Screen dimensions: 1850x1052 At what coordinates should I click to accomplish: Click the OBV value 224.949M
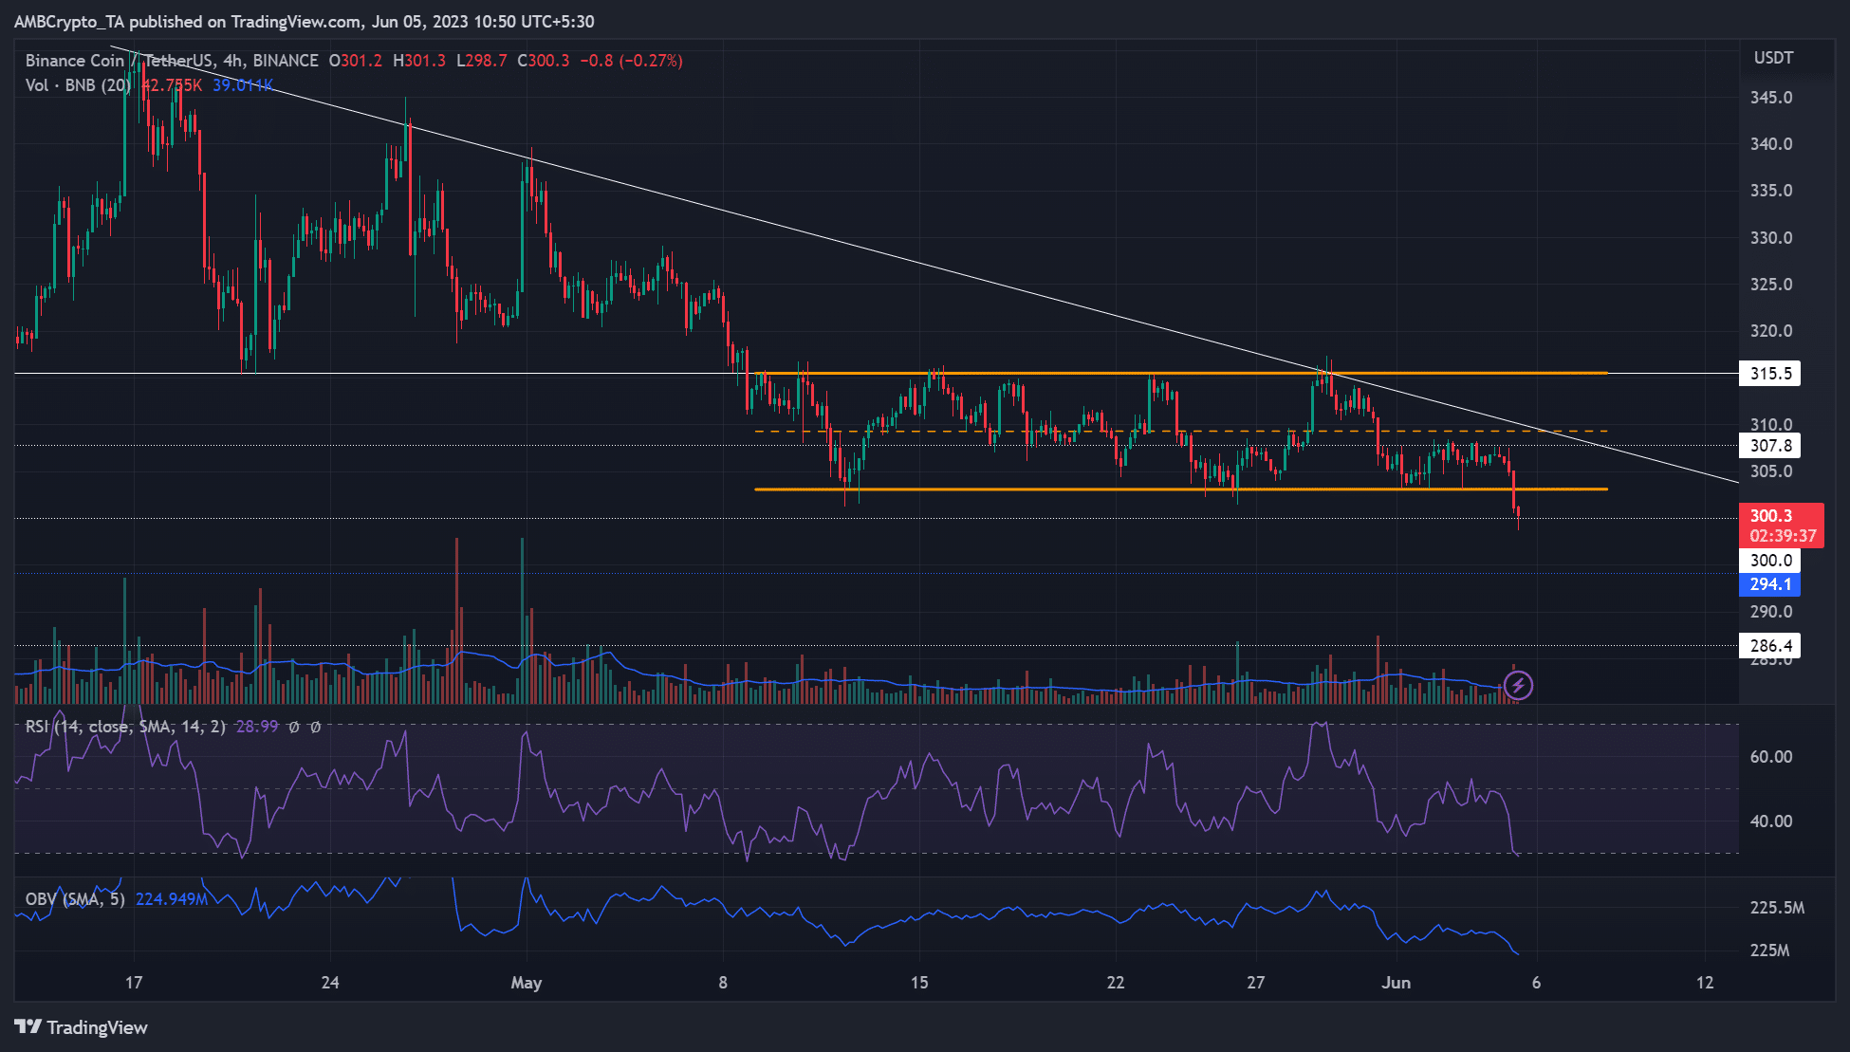pyautogui.click(x=172, y=898)
